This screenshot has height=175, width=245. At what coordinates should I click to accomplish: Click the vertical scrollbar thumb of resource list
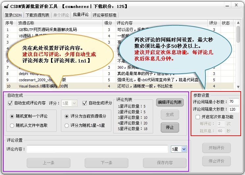coord(238,34)
